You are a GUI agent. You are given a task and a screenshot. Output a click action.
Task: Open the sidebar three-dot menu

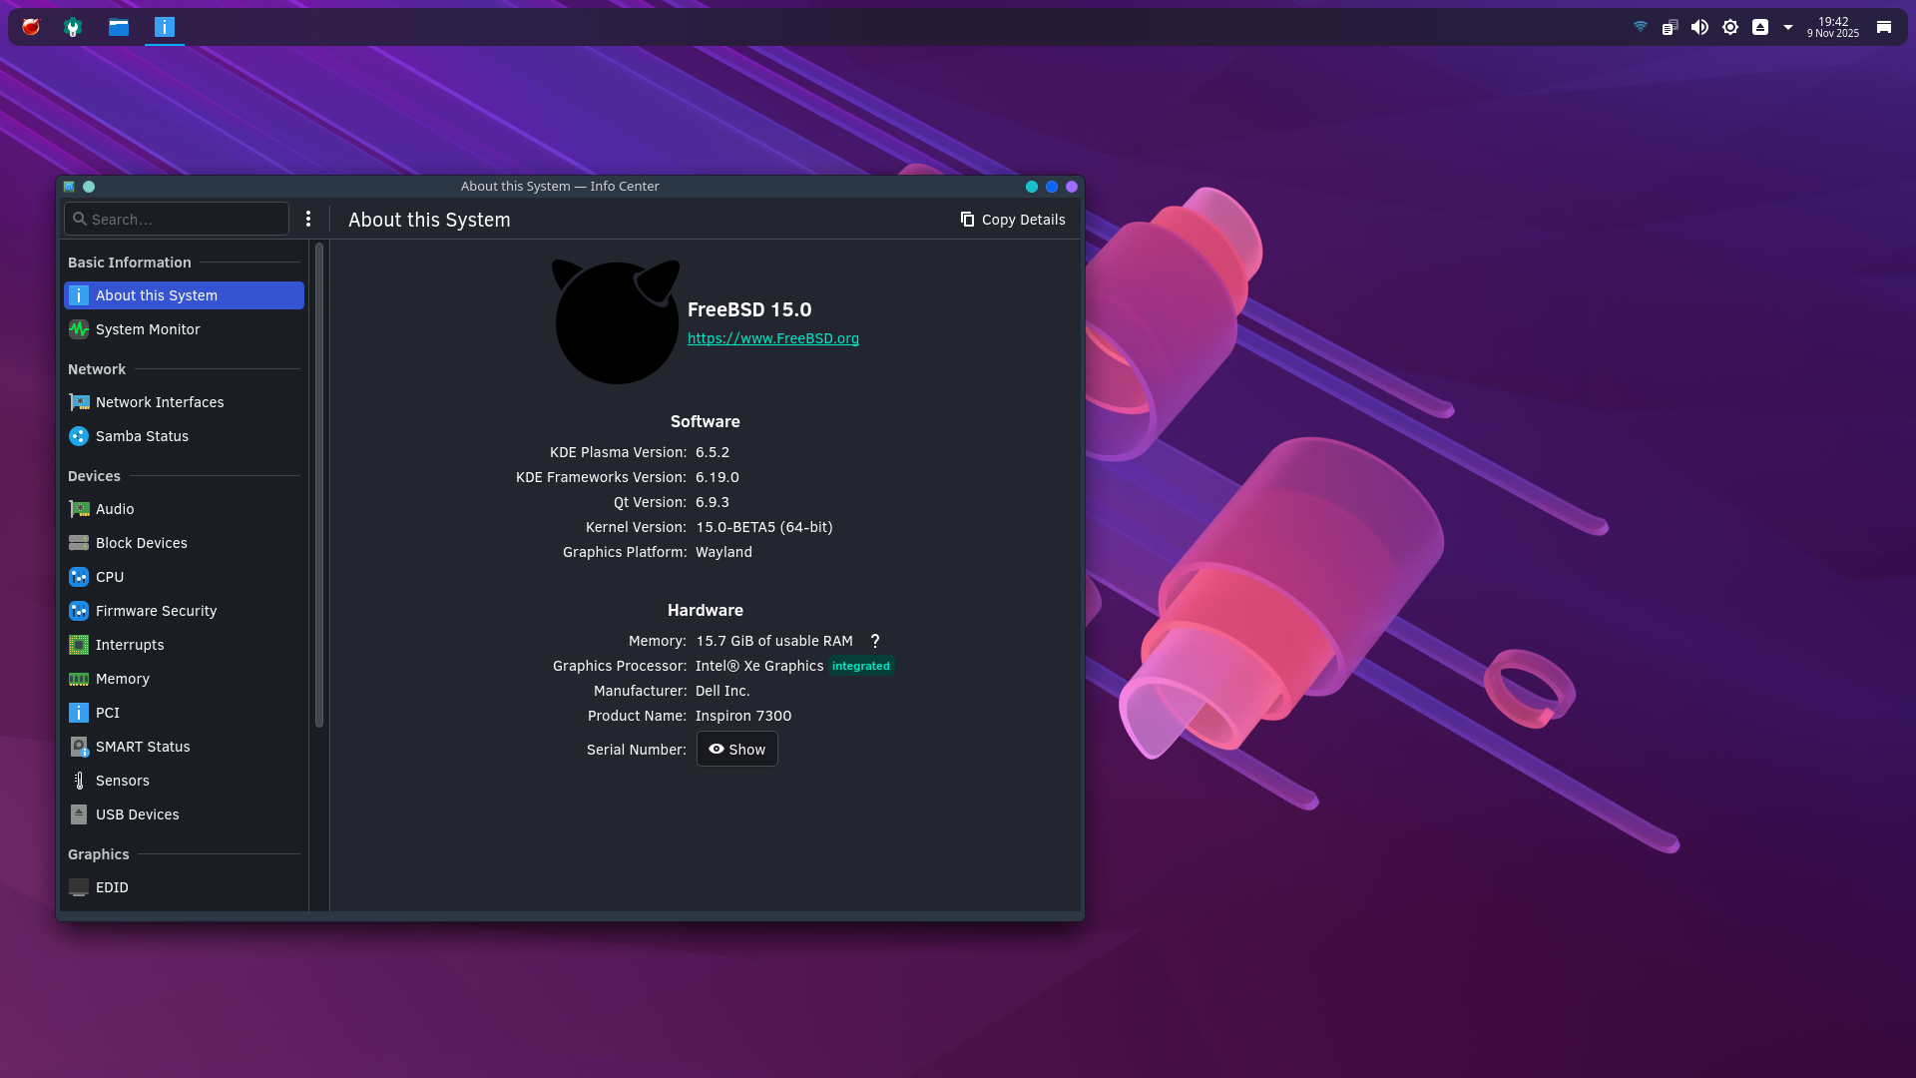coord(308,219)
